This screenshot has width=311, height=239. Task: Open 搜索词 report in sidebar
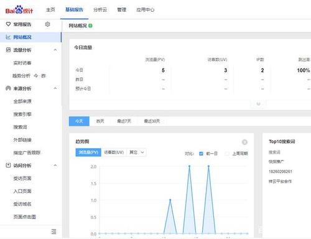click(20, 127)
